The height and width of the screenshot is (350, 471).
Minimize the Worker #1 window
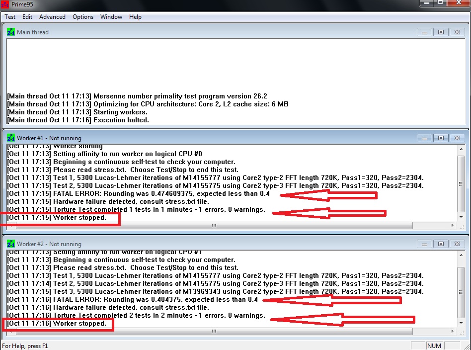click(x=424, y=138)
